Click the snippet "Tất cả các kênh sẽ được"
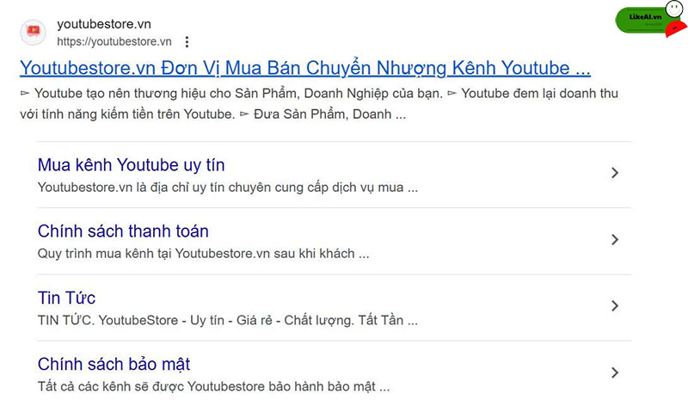 pos(213,387)
